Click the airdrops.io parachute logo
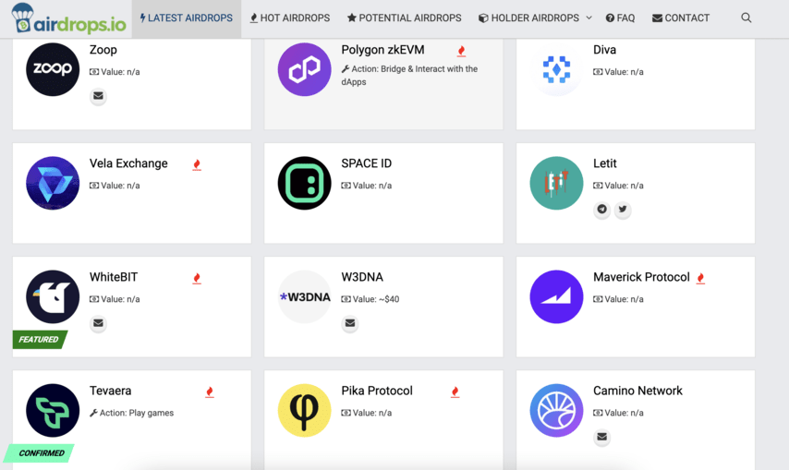 (x=68, y=18)
